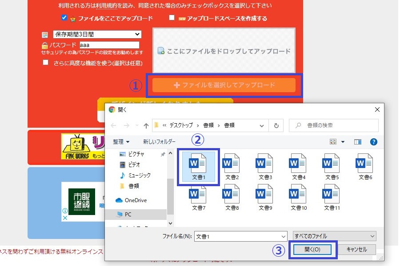
Task: Select OneDrive in the navigation pane
Action: click(135, 200)
